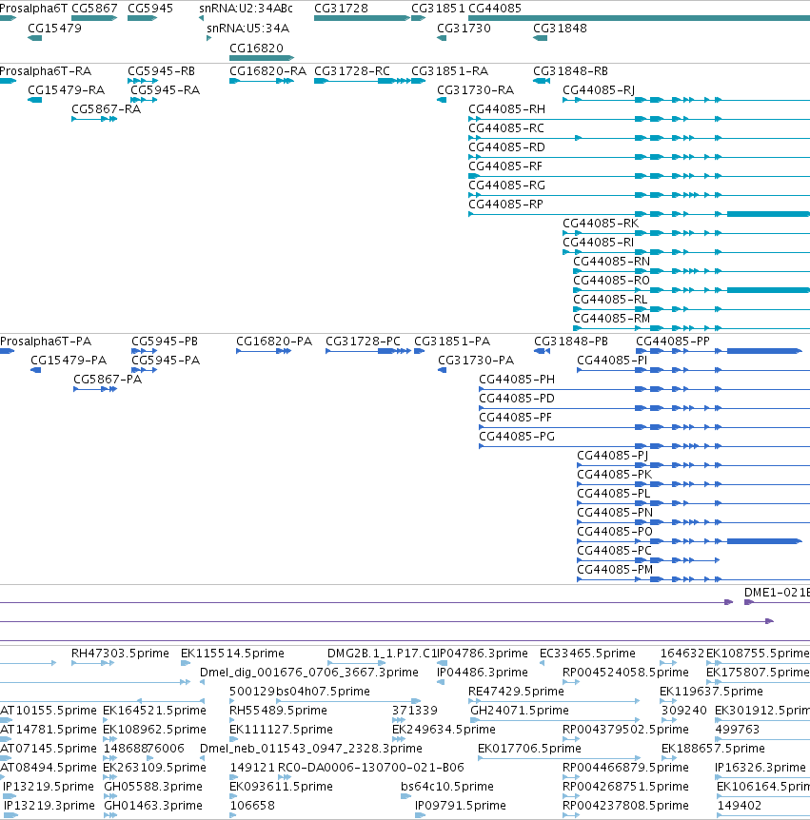Select the CG44085-RG transcript label
810x820 pixels.
(x=507, y=185)
